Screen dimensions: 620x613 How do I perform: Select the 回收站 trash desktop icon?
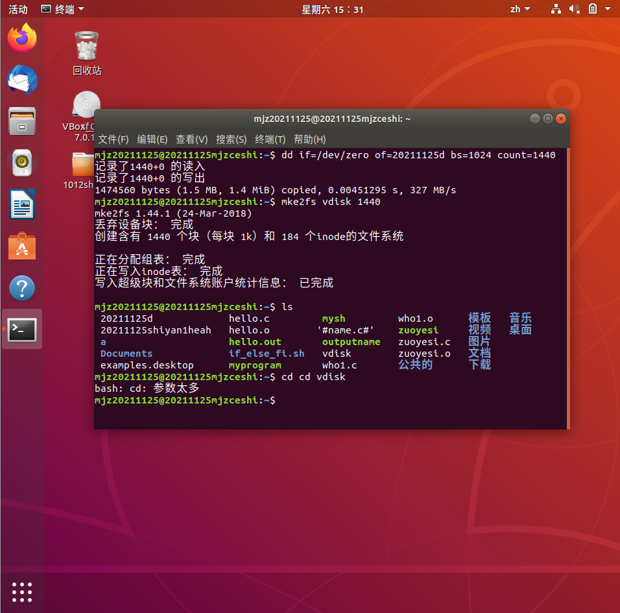(x=87, y=53)
